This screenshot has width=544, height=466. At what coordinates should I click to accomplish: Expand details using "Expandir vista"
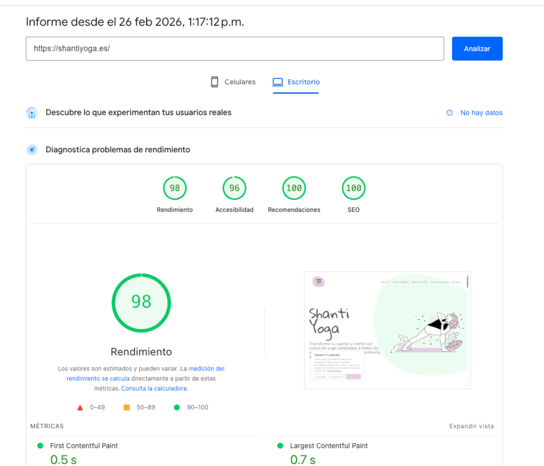pyautogui.click(x=471, y=426)
